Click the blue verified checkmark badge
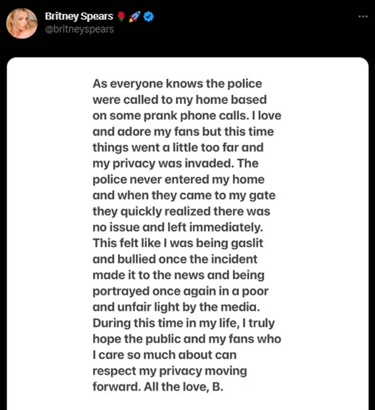Viewport: 375px width, 410px height. coord(149,17)
